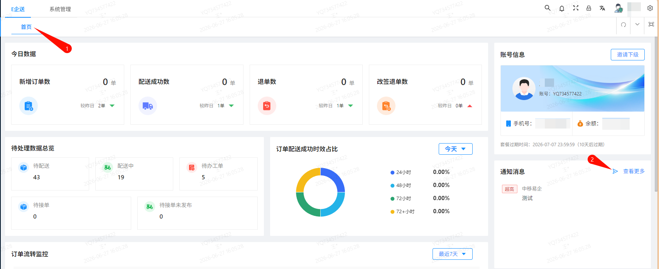
Task: Open the 查看更多 notifications link
Action: [x=634, y=171]
